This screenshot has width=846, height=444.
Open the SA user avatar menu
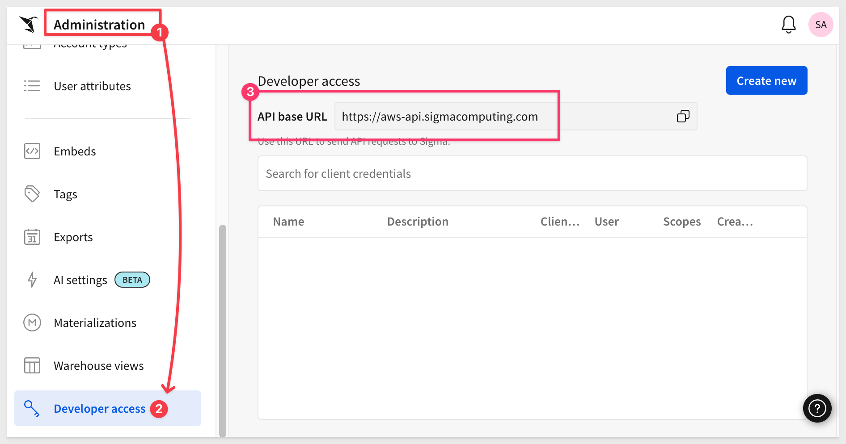pos(821,25)
